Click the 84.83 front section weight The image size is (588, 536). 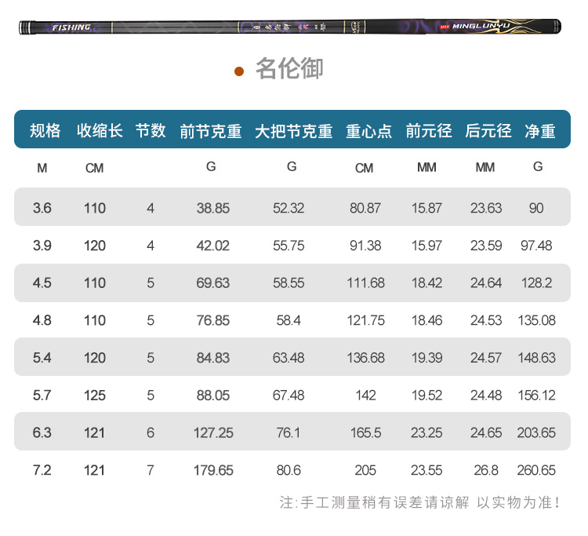point(213,358)
